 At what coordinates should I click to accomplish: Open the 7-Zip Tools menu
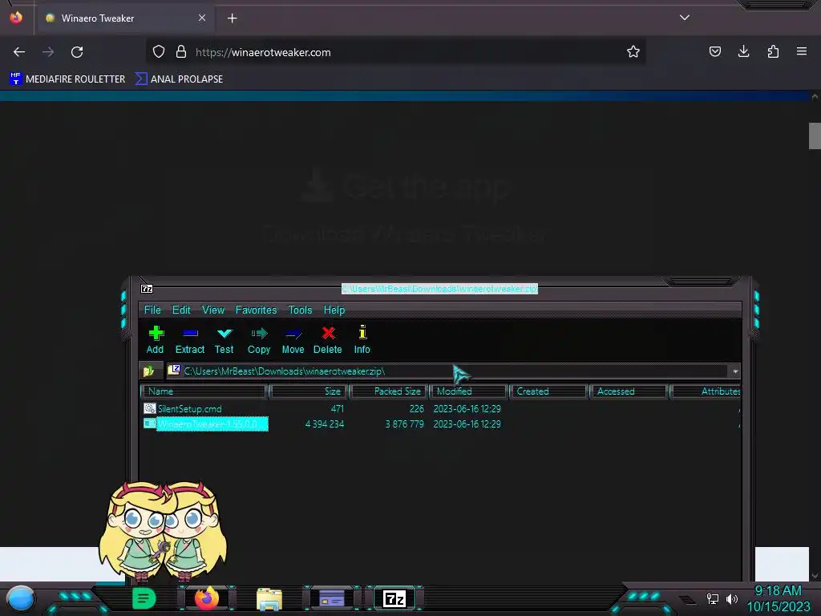[x=300, y=310]
